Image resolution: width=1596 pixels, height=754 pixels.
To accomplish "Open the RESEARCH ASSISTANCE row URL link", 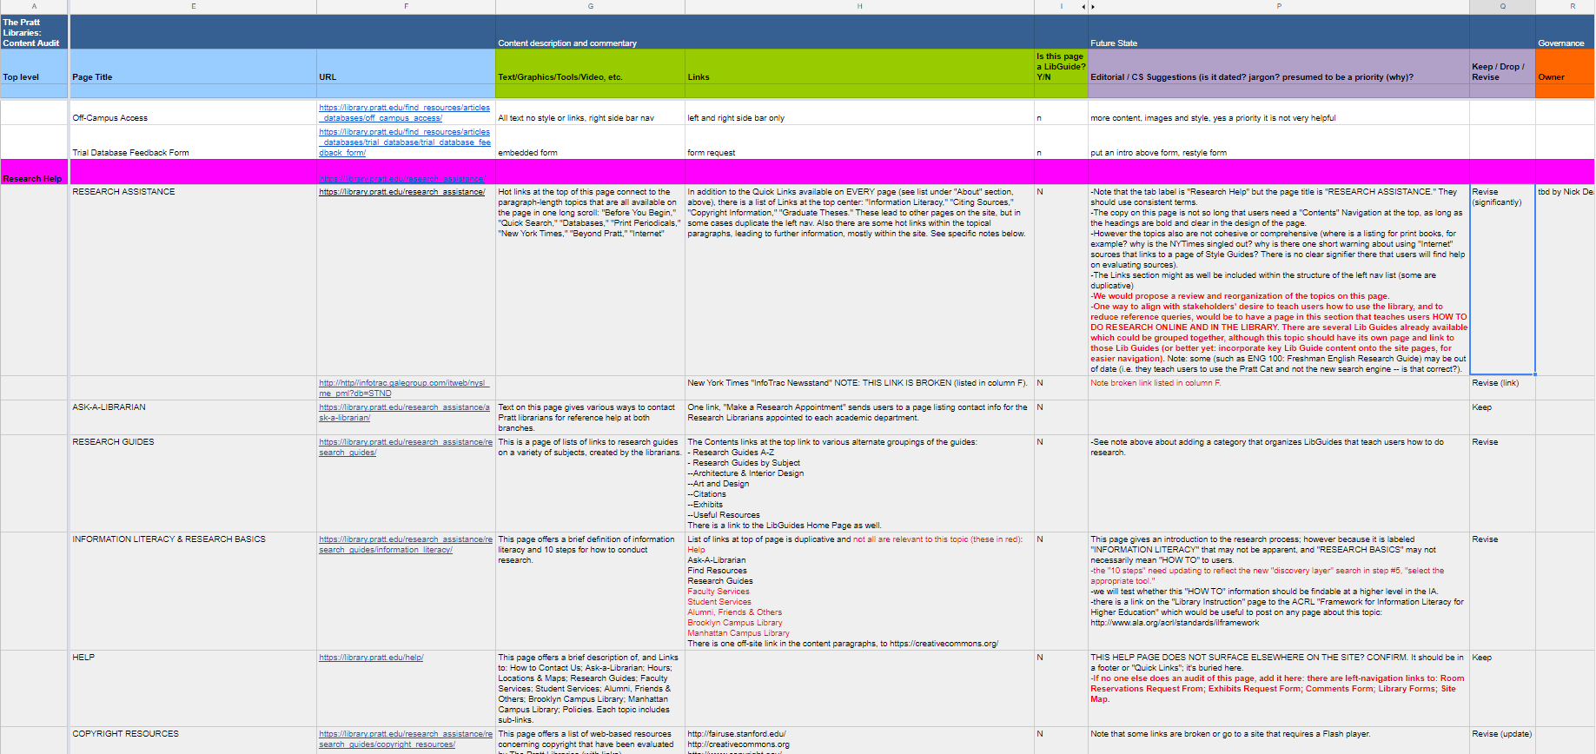I will (x=402, y=192).
